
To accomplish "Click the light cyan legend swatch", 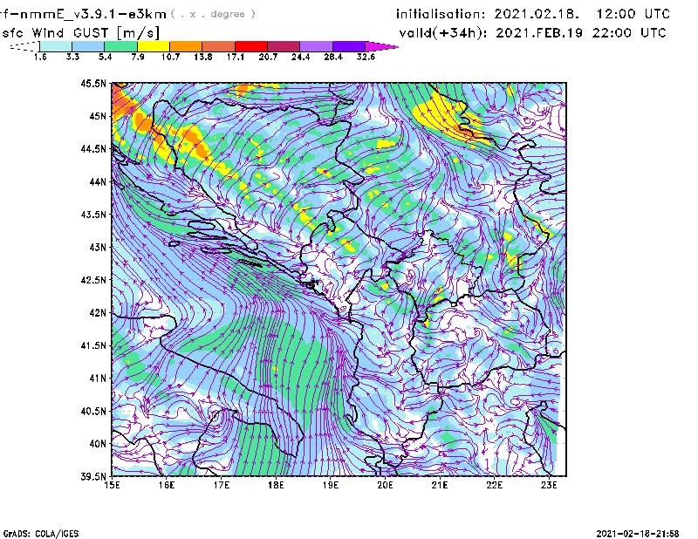I will [x=56, y=46].
